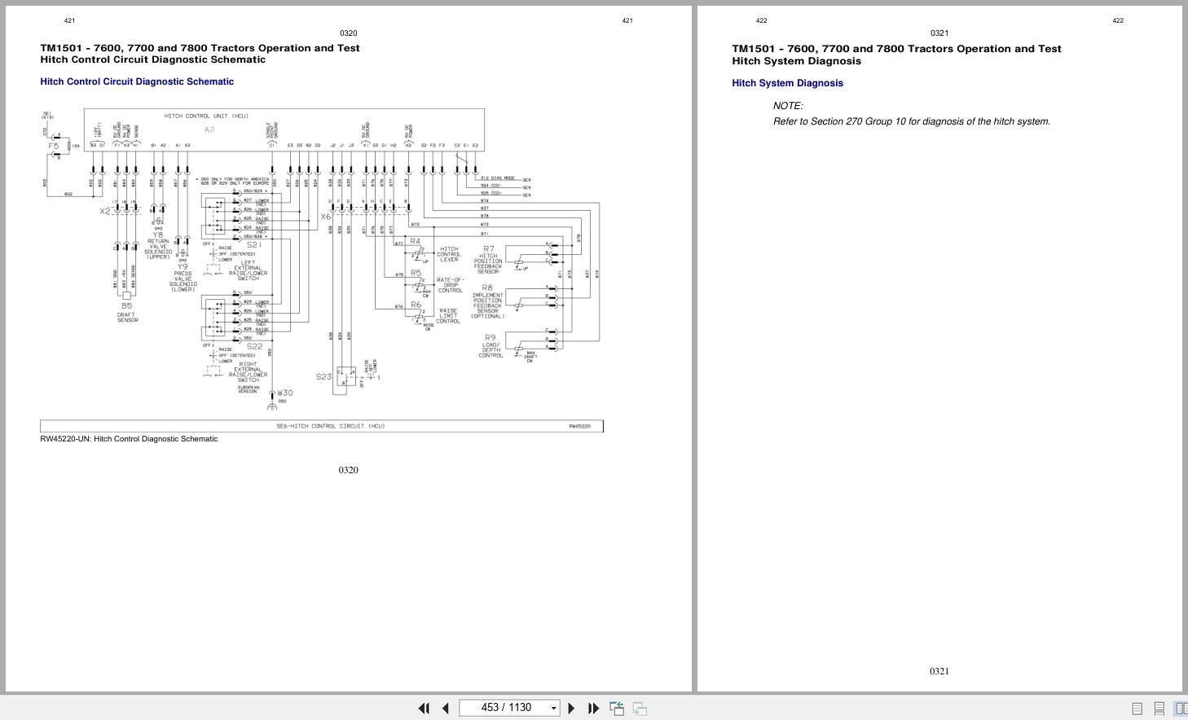The height and width of the screenshot is (720, 1188).
Task: Click the SE6-HITCH CONTROL CIRCUIT (HCU) label
Action: pyautogui.click(x=331, y=426)
